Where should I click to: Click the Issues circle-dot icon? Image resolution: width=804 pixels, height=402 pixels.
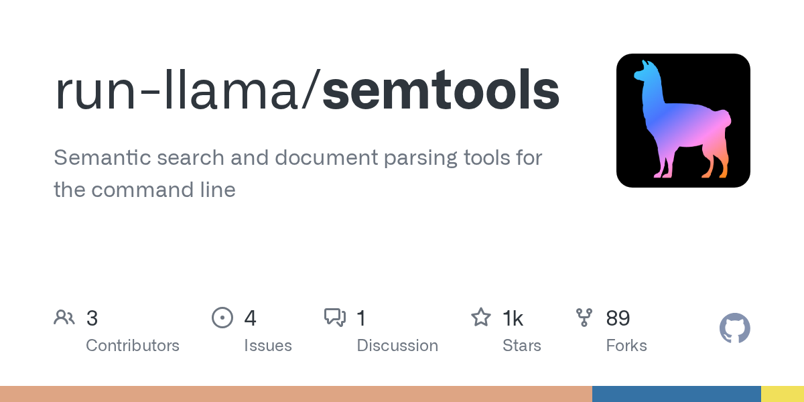coord(222,318)
